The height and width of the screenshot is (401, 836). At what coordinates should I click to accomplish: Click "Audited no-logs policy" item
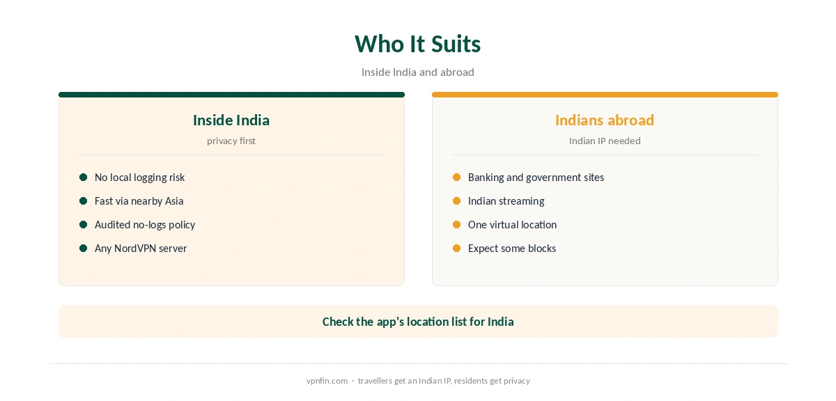(x=145, y=225)
